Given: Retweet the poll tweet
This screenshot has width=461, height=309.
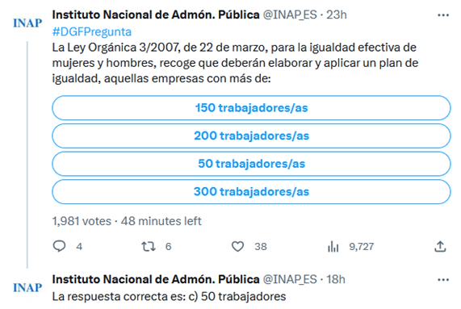Looking at the screenshot, I should (149, 246).
